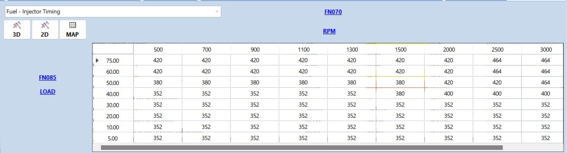Select the 1100 RPM column header

pyautogui.click(x=303, y=49)
